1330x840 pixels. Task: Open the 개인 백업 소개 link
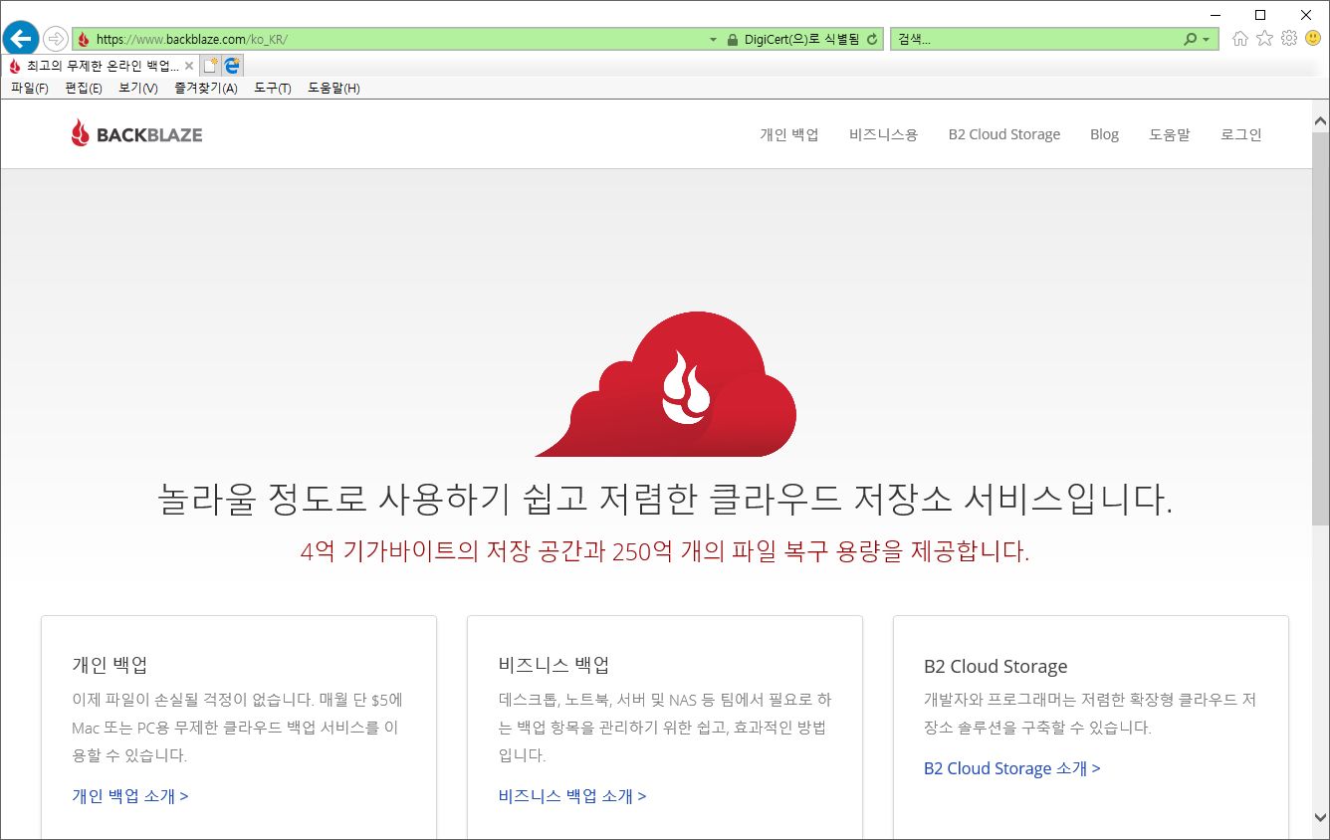point(129,795)
